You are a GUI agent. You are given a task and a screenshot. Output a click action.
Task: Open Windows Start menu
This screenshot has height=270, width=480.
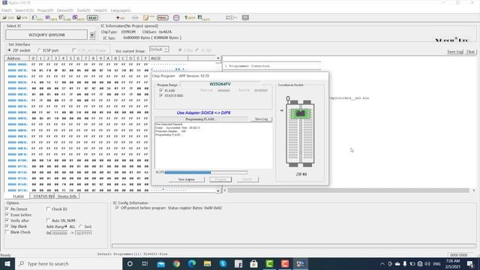tap(7, 263)
